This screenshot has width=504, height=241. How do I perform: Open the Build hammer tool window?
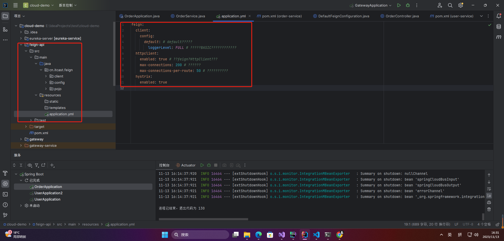(x=5, y=173)
